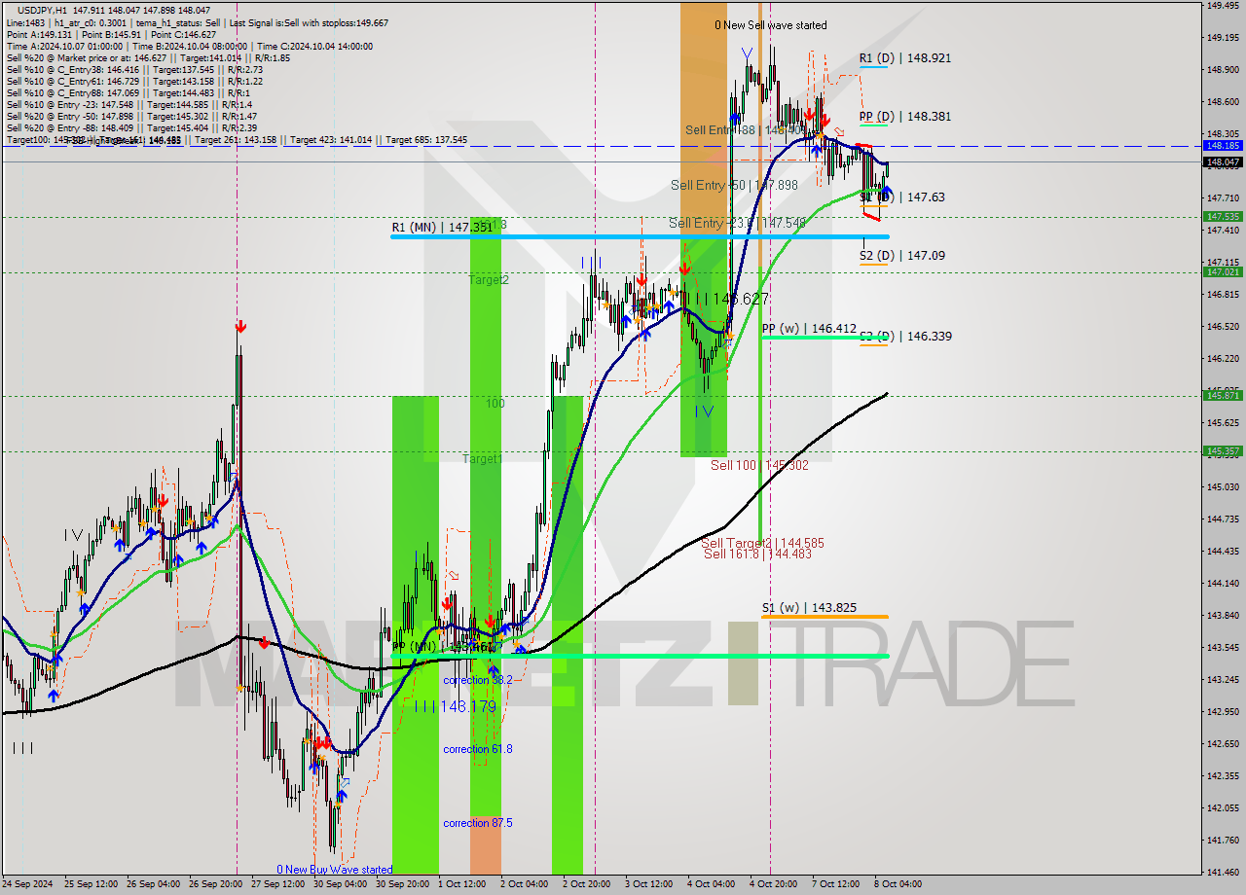Click the 'Target2' label on green bar
Screen dimensions: 1246x895
click(489, 280)
